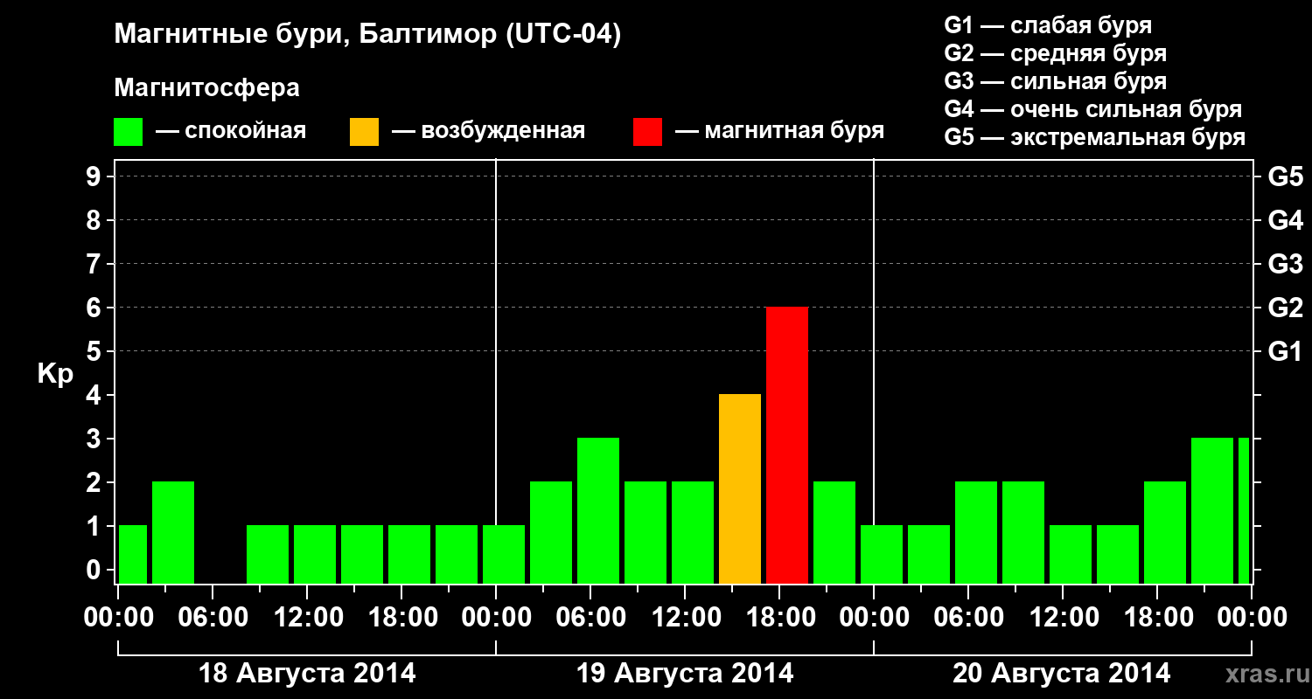Select the orange Kp 4 bar
The width and height of the screenshot is (1312, 699).
coord(740,489)
